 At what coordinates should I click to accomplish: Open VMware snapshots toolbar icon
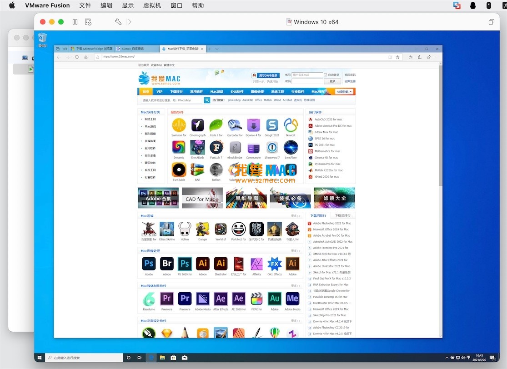(x=88, y=22)
